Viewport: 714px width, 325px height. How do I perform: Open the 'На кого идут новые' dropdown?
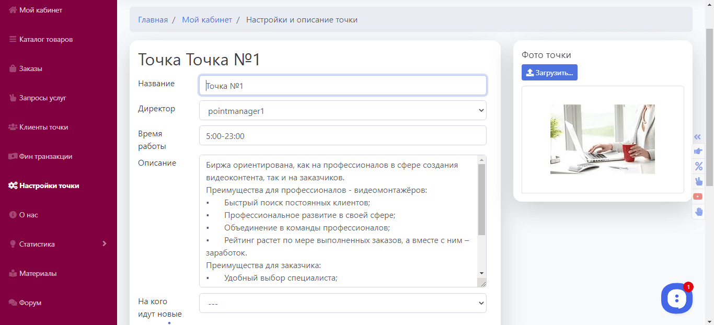click(x=342, y=303)
